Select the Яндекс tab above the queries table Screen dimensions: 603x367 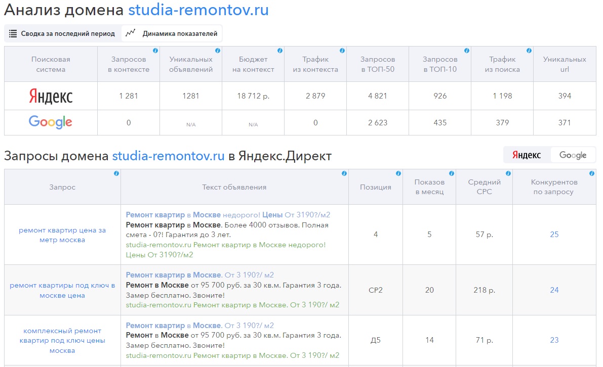click(527, 155)
